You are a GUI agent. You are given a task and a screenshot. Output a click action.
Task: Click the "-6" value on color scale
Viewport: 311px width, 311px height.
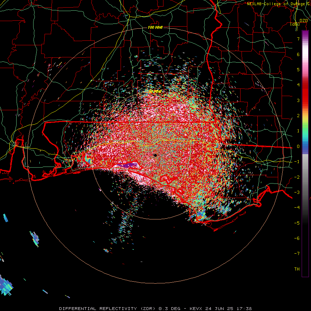click(297, 238)
